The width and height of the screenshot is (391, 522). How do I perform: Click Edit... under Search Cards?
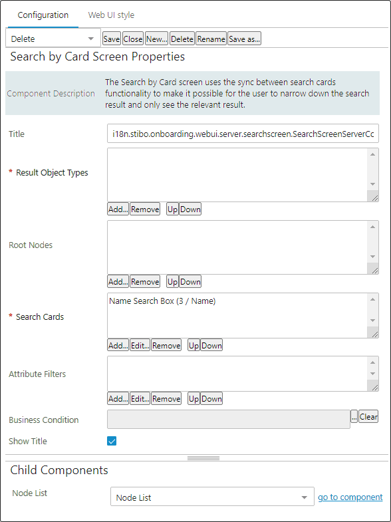point(140,346)
